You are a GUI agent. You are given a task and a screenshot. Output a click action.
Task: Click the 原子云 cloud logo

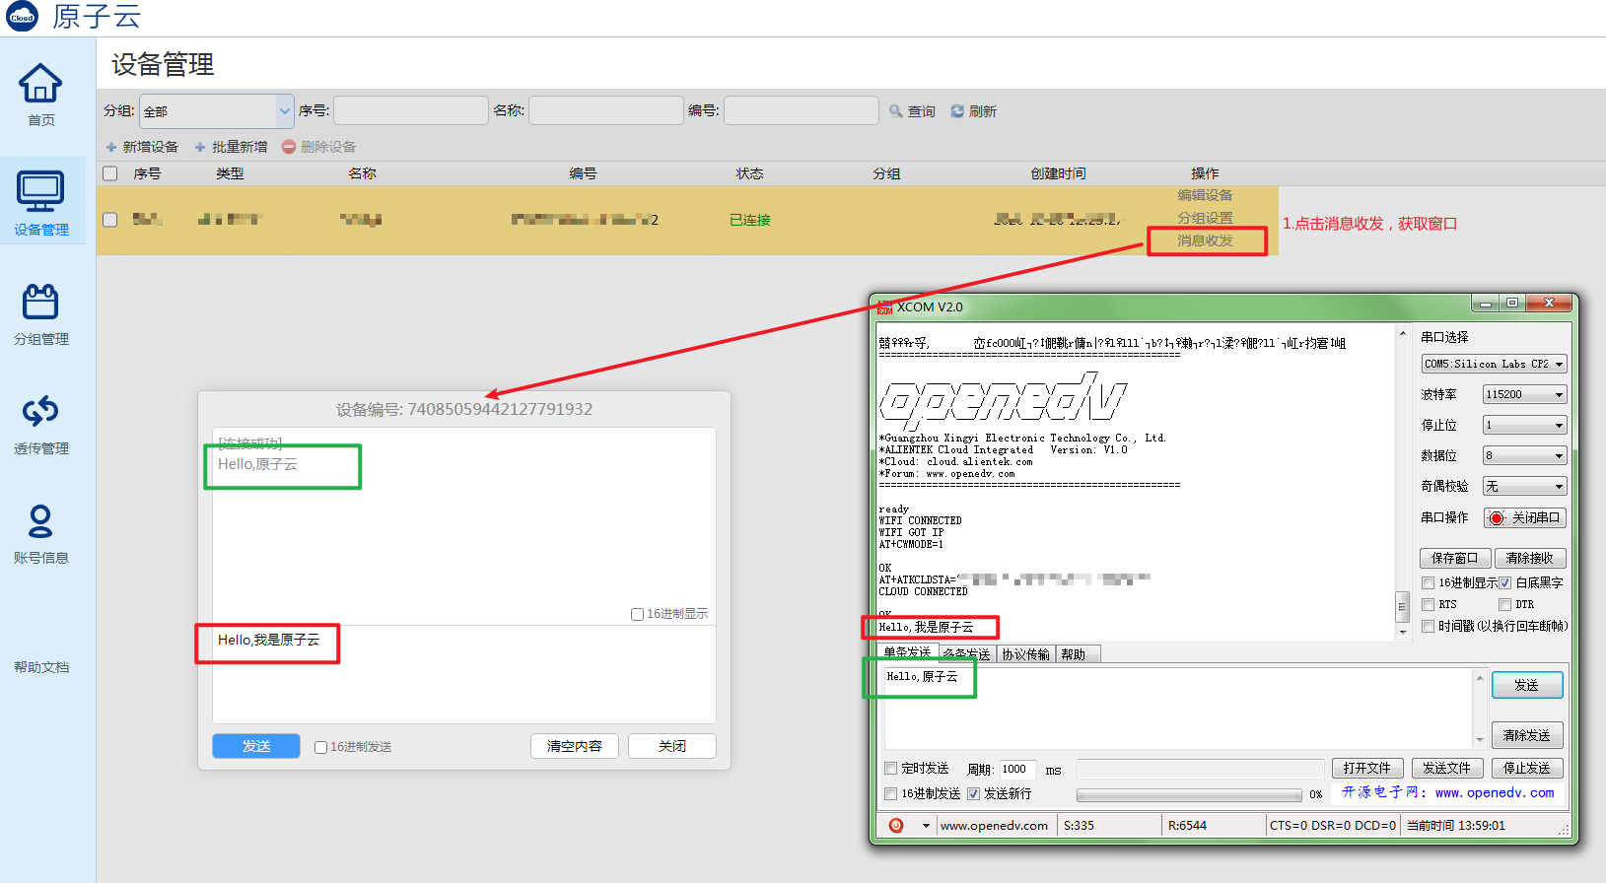pos(22,16)
